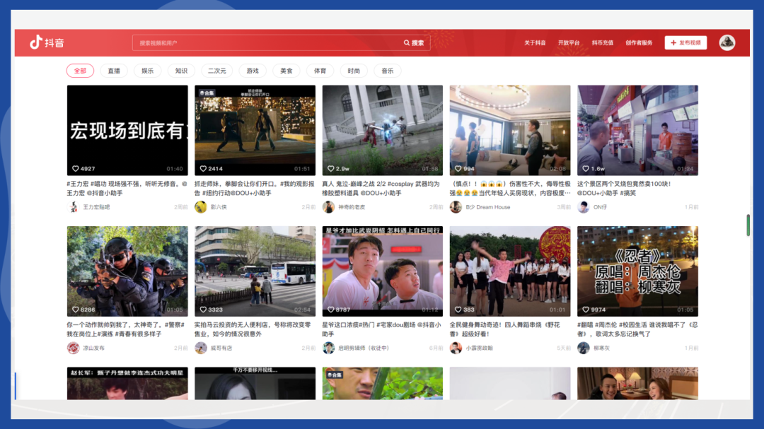Click heart icon showing 3323 likes

[203, 310]
